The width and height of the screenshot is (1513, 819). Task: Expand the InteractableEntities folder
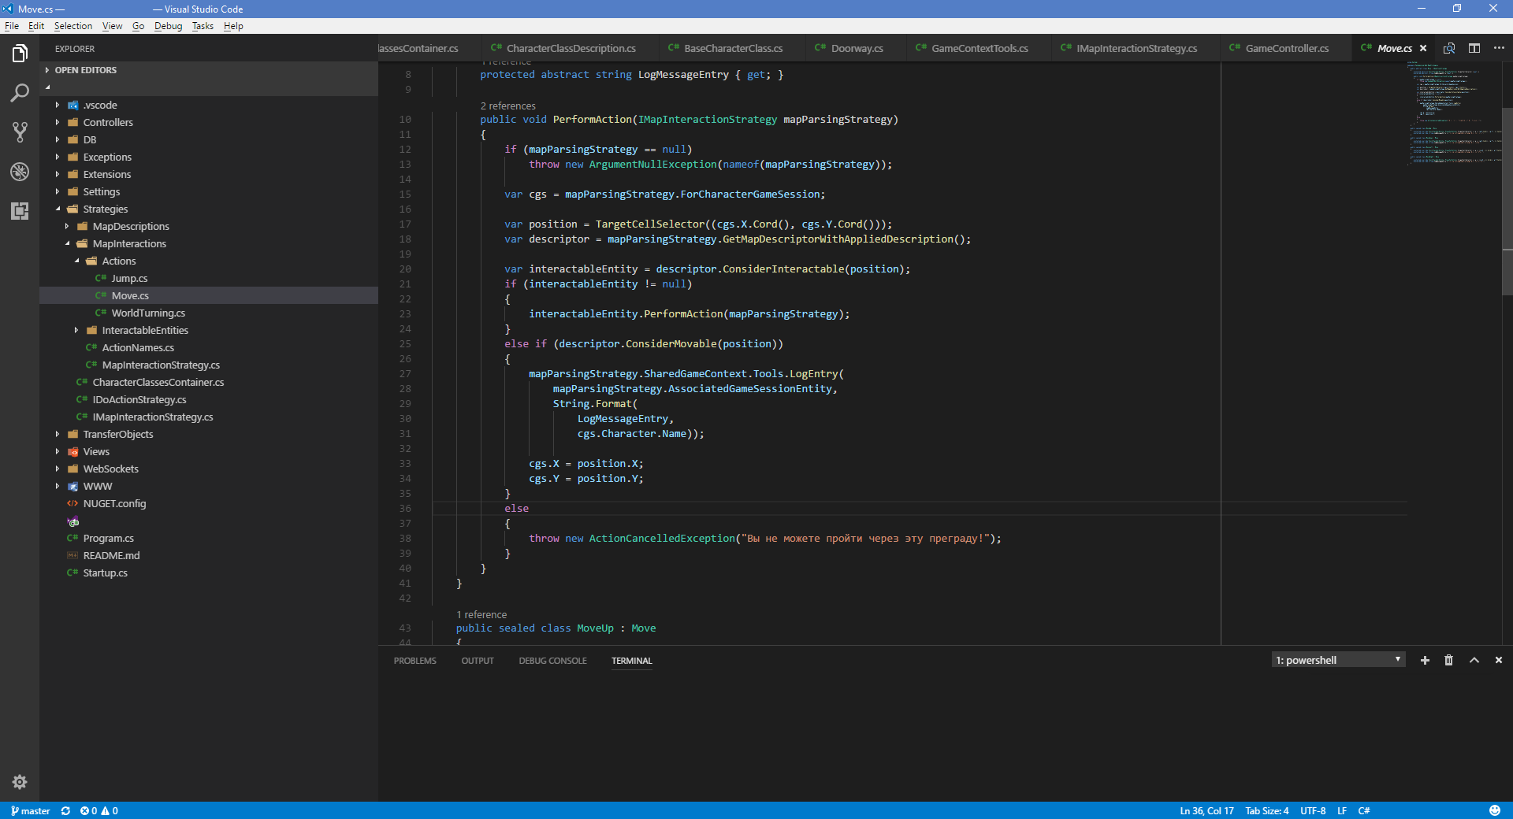pos(145,331)
